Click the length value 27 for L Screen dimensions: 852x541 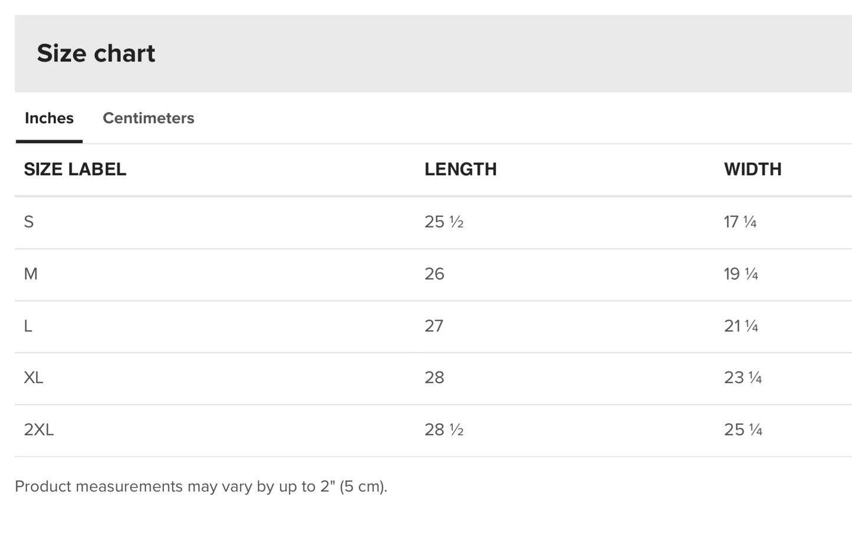click(x=434, y=325)
